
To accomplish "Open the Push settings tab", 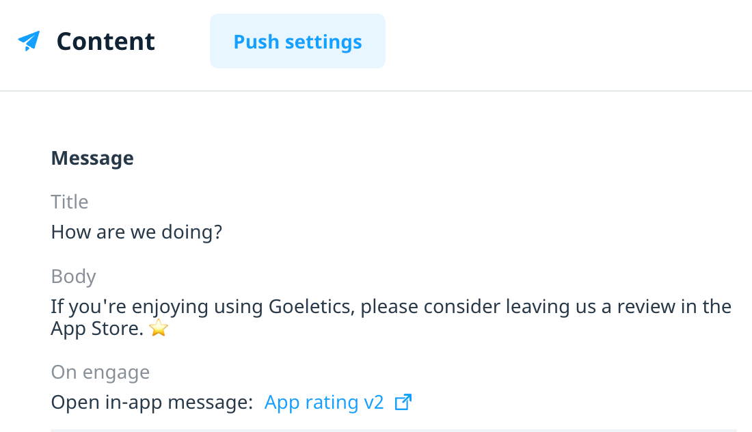I will tap(297, 41).
